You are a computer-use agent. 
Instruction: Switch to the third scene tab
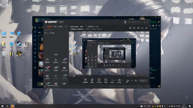point(60,27)
